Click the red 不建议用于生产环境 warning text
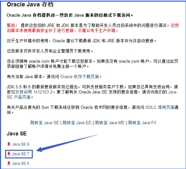This screenshot has height=169, width=186. point(98,30)
